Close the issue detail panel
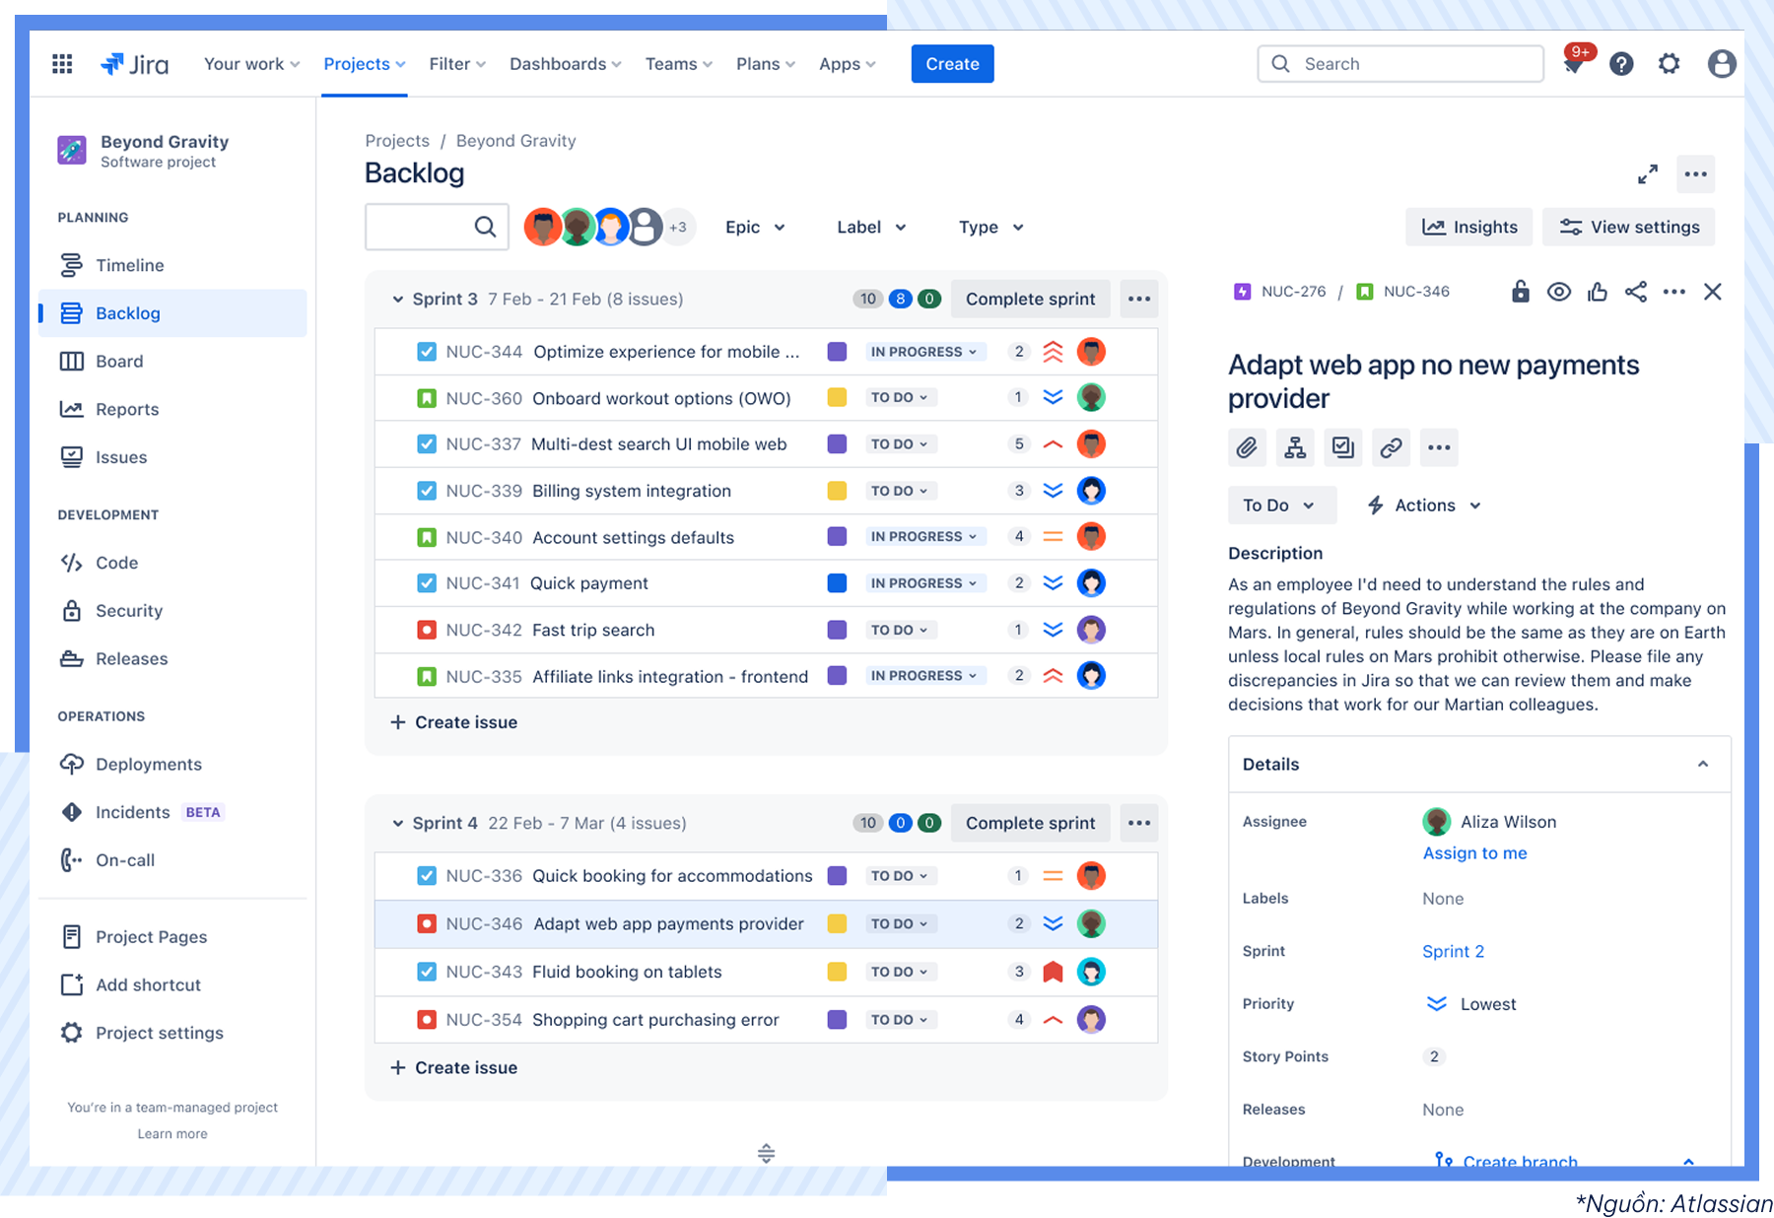Screen dimensions: 1774x1218 coord(1713,292)
